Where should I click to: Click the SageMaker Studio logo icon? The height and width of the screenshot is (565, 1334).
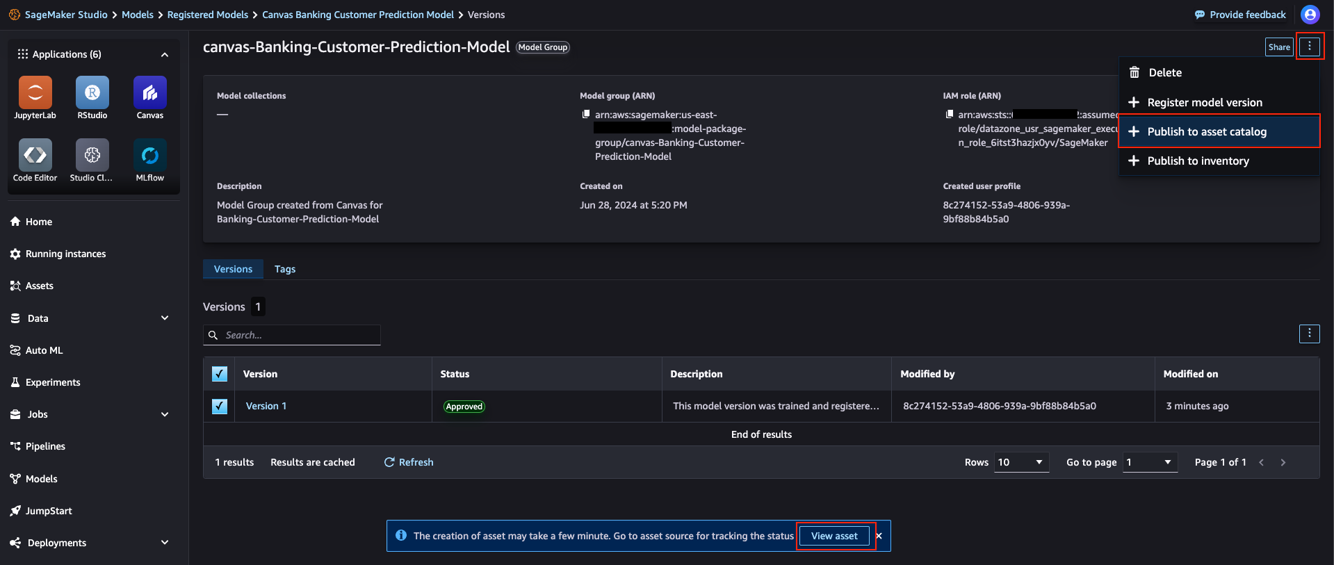click(x=15, y=15)
